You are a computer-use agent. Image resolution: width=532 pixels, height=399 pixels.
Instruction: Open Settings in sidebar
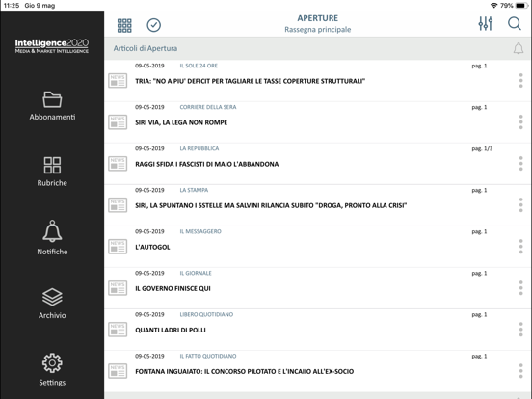click(x=52, y=370)
